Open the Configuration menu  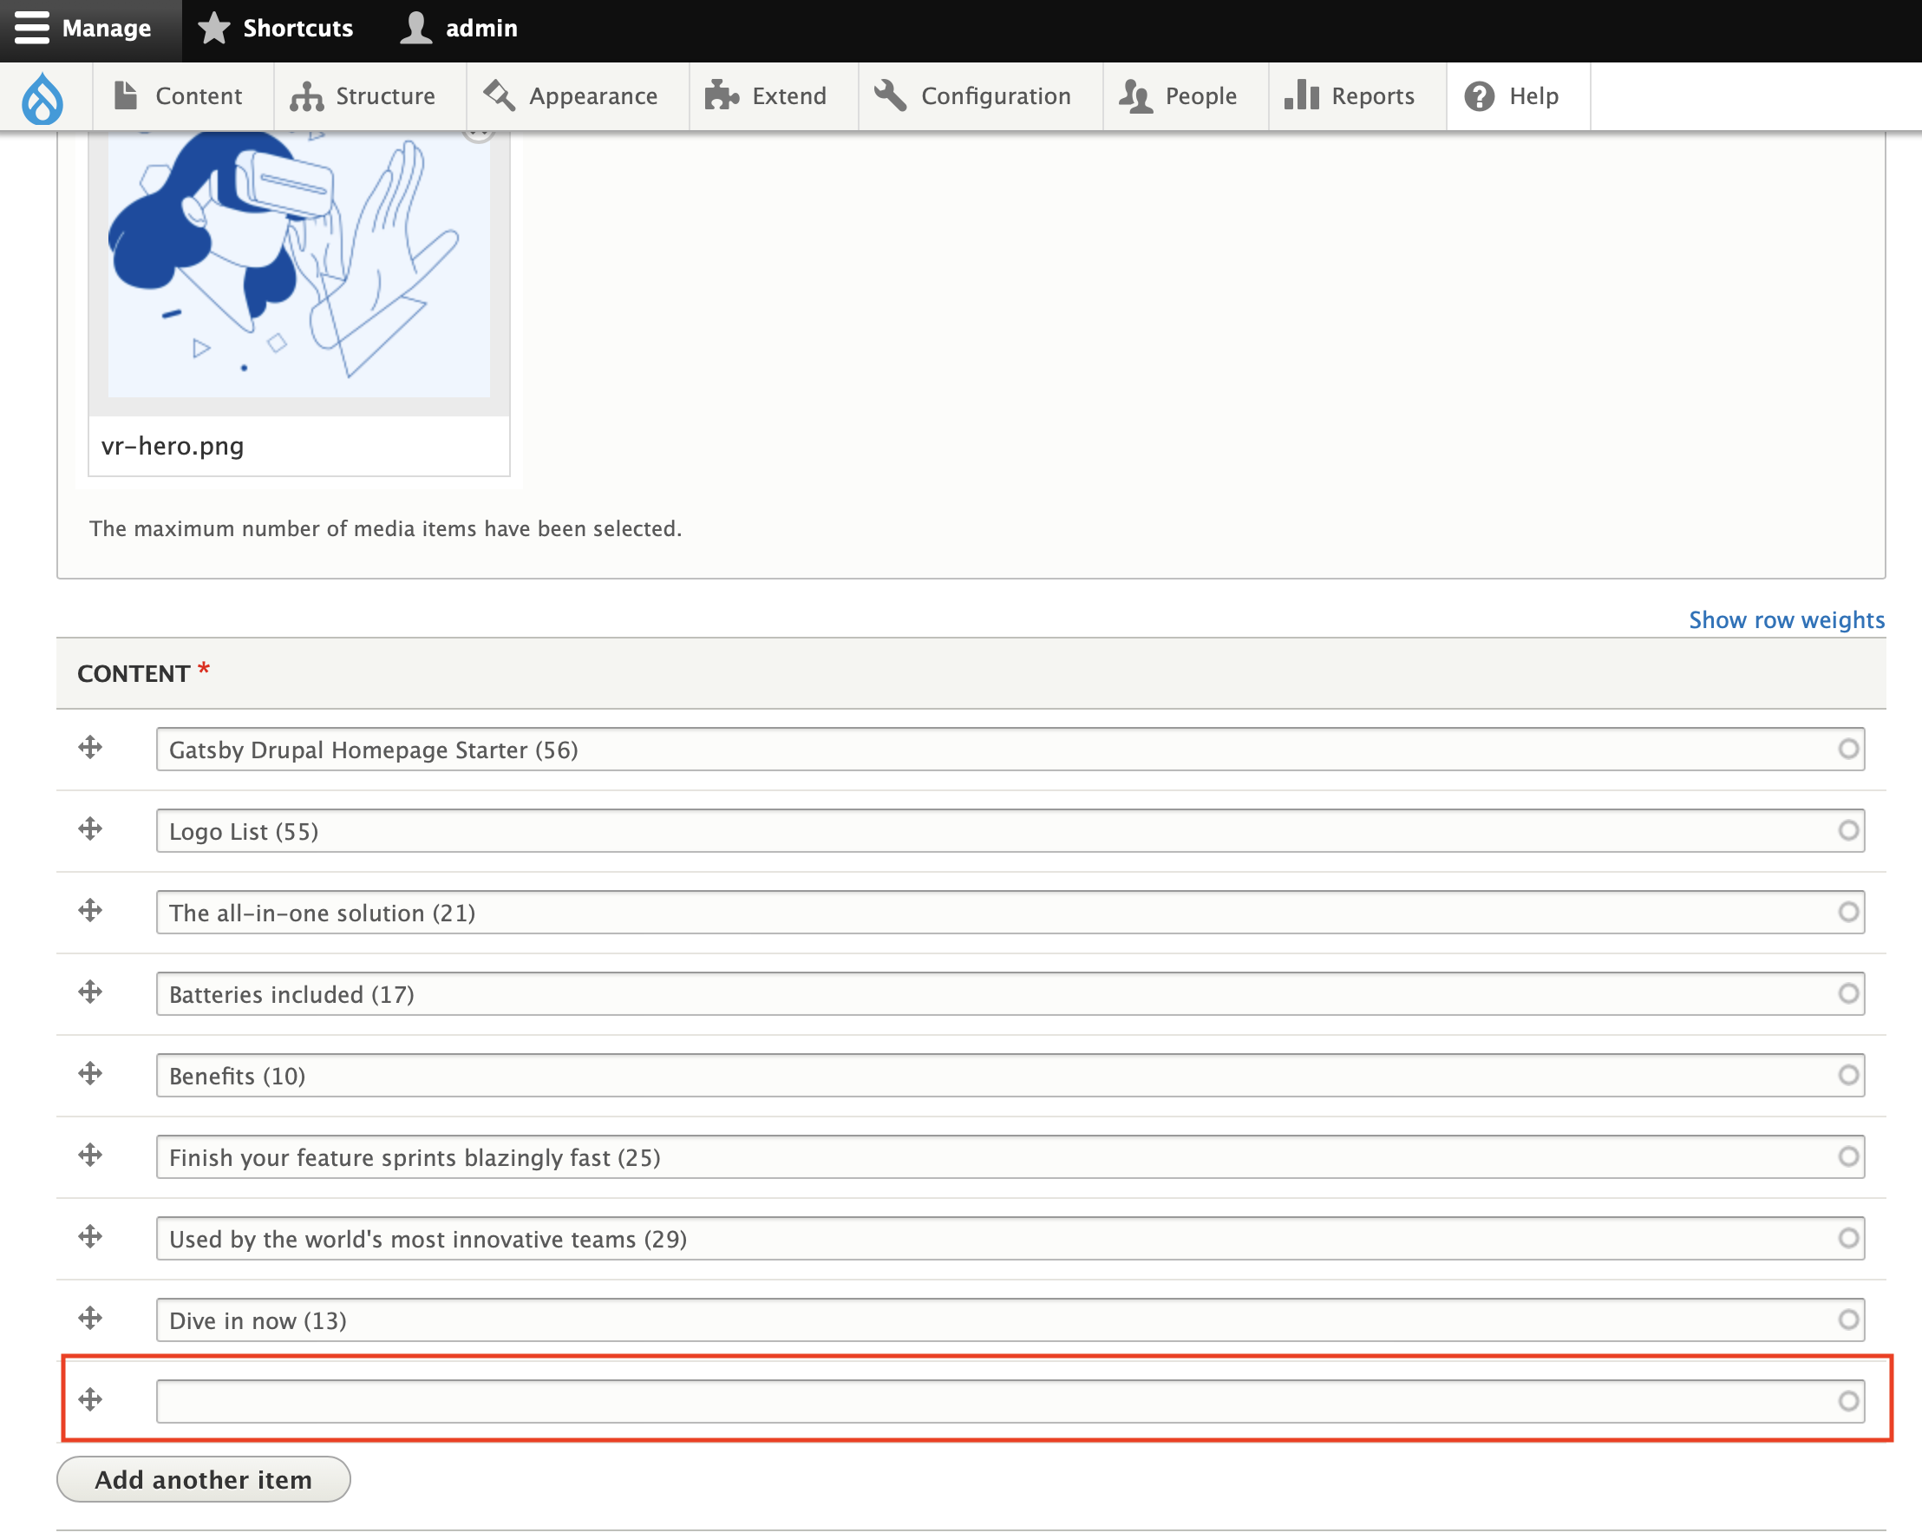(973, 96)
